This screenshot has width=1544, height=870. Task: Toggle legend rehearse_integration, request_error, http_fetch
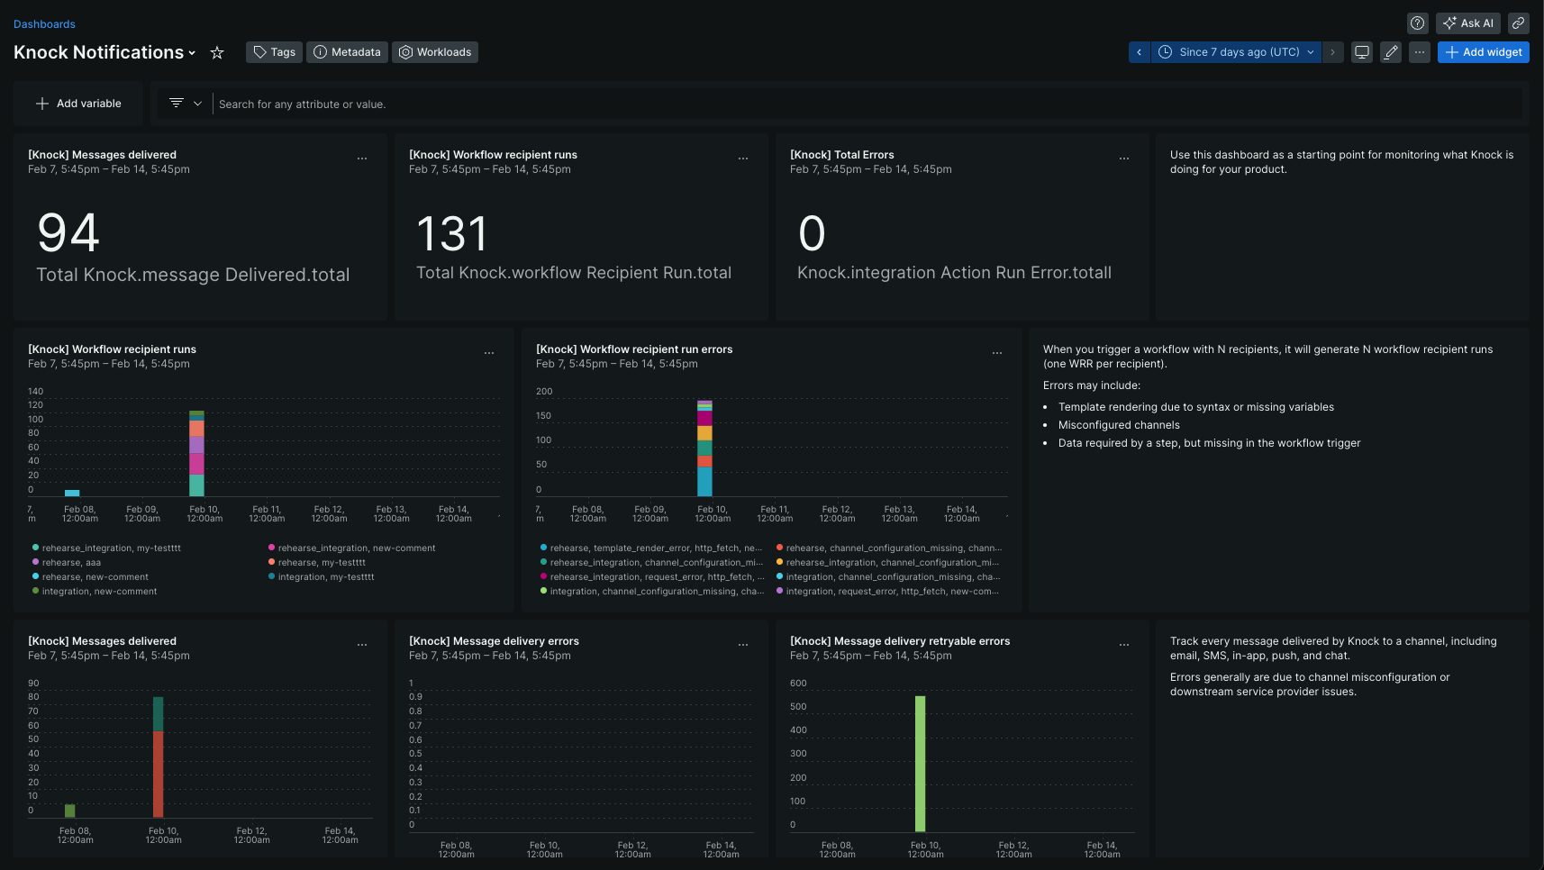tap(652, 576)
